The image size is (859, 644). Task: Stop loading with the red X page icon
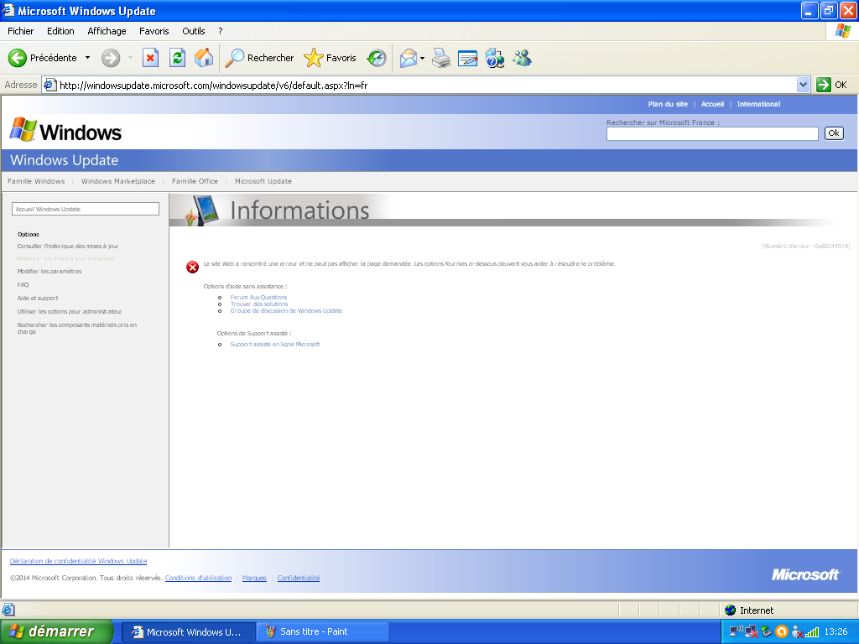pos(151,58)
